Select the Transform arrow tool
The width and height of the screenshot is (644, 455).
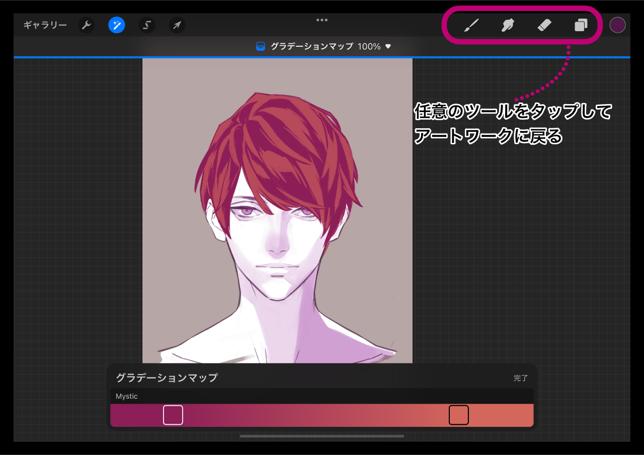click(177, 25)
